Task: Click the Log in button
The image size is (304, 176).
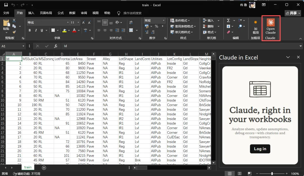Action: tap(260, 149)
